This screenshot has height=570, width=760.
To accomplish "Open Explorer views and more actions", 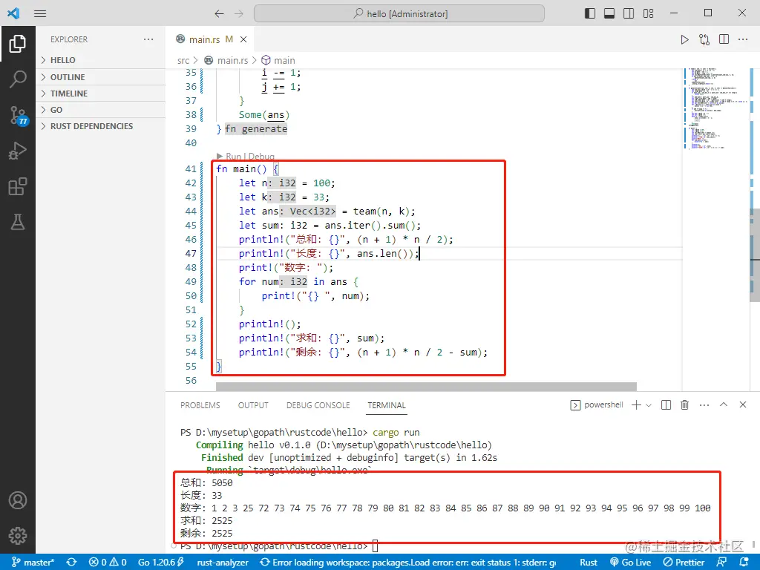I will click(x=148, y=39).
